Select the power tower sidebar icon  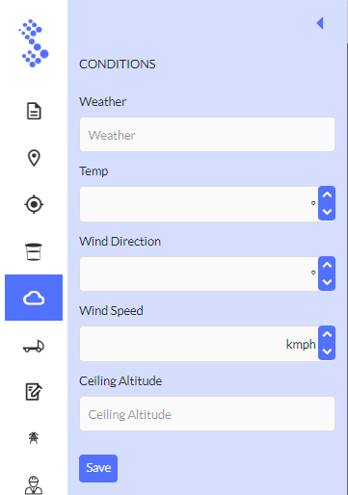click(x=34, y=438)
